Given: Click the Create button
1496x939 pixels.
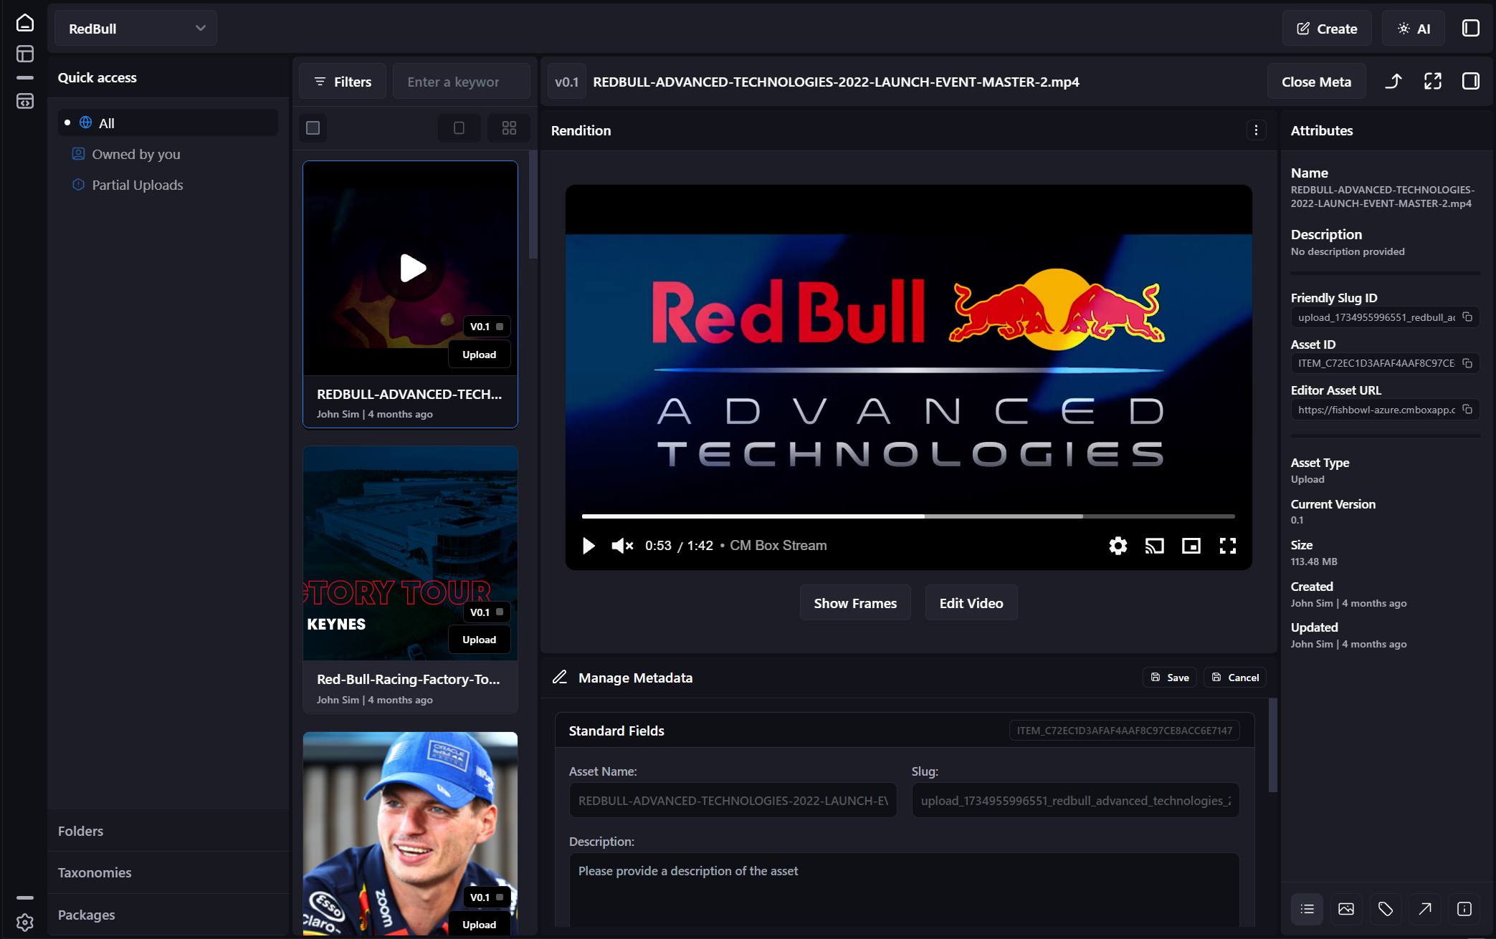Looking at the screenshot, I should point(1327,29).
